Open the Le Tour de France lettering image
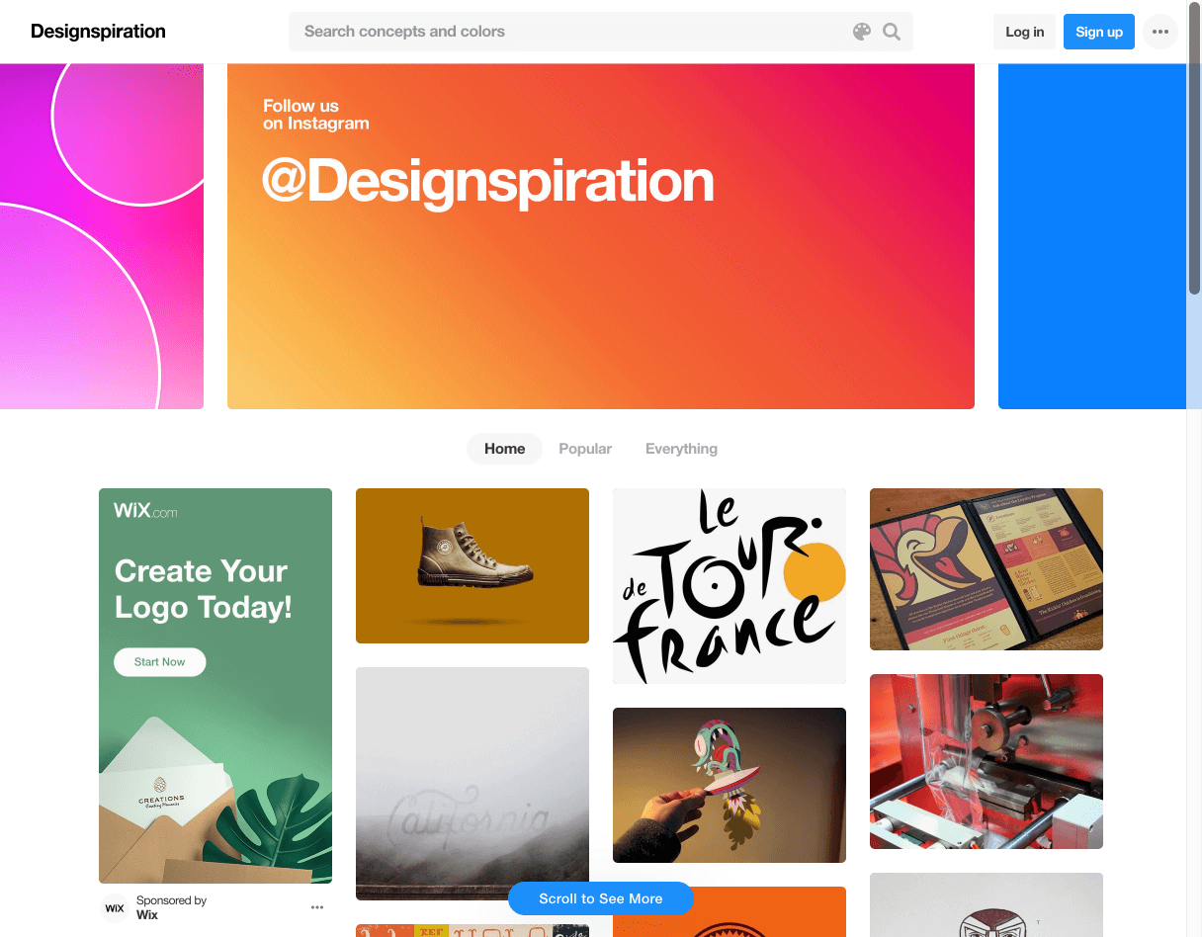 click(x=730, y=586)
